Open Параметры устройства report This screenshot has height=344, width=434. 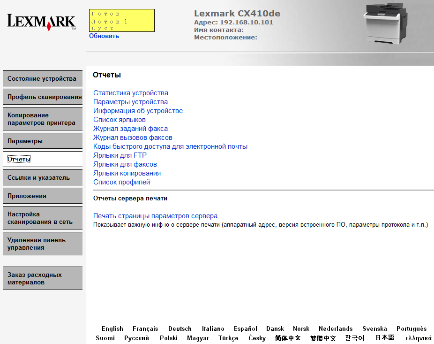tap(130, 102)
